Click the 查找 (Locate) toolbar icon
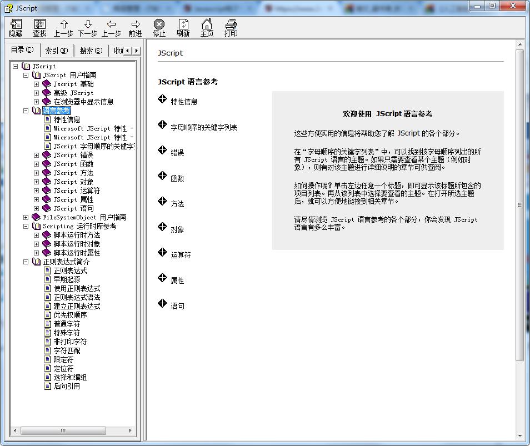Image resolution: width=530 pixels, height=446 pixels. tap(39, 24)
